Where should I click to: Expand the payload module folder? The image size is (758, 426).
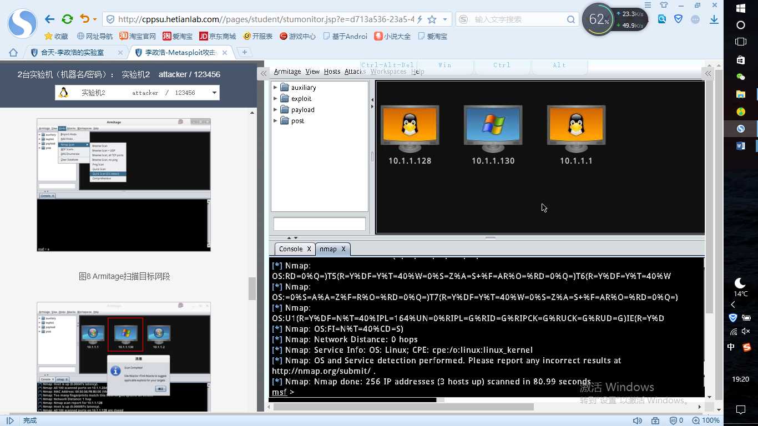click(x=275, y=110)
